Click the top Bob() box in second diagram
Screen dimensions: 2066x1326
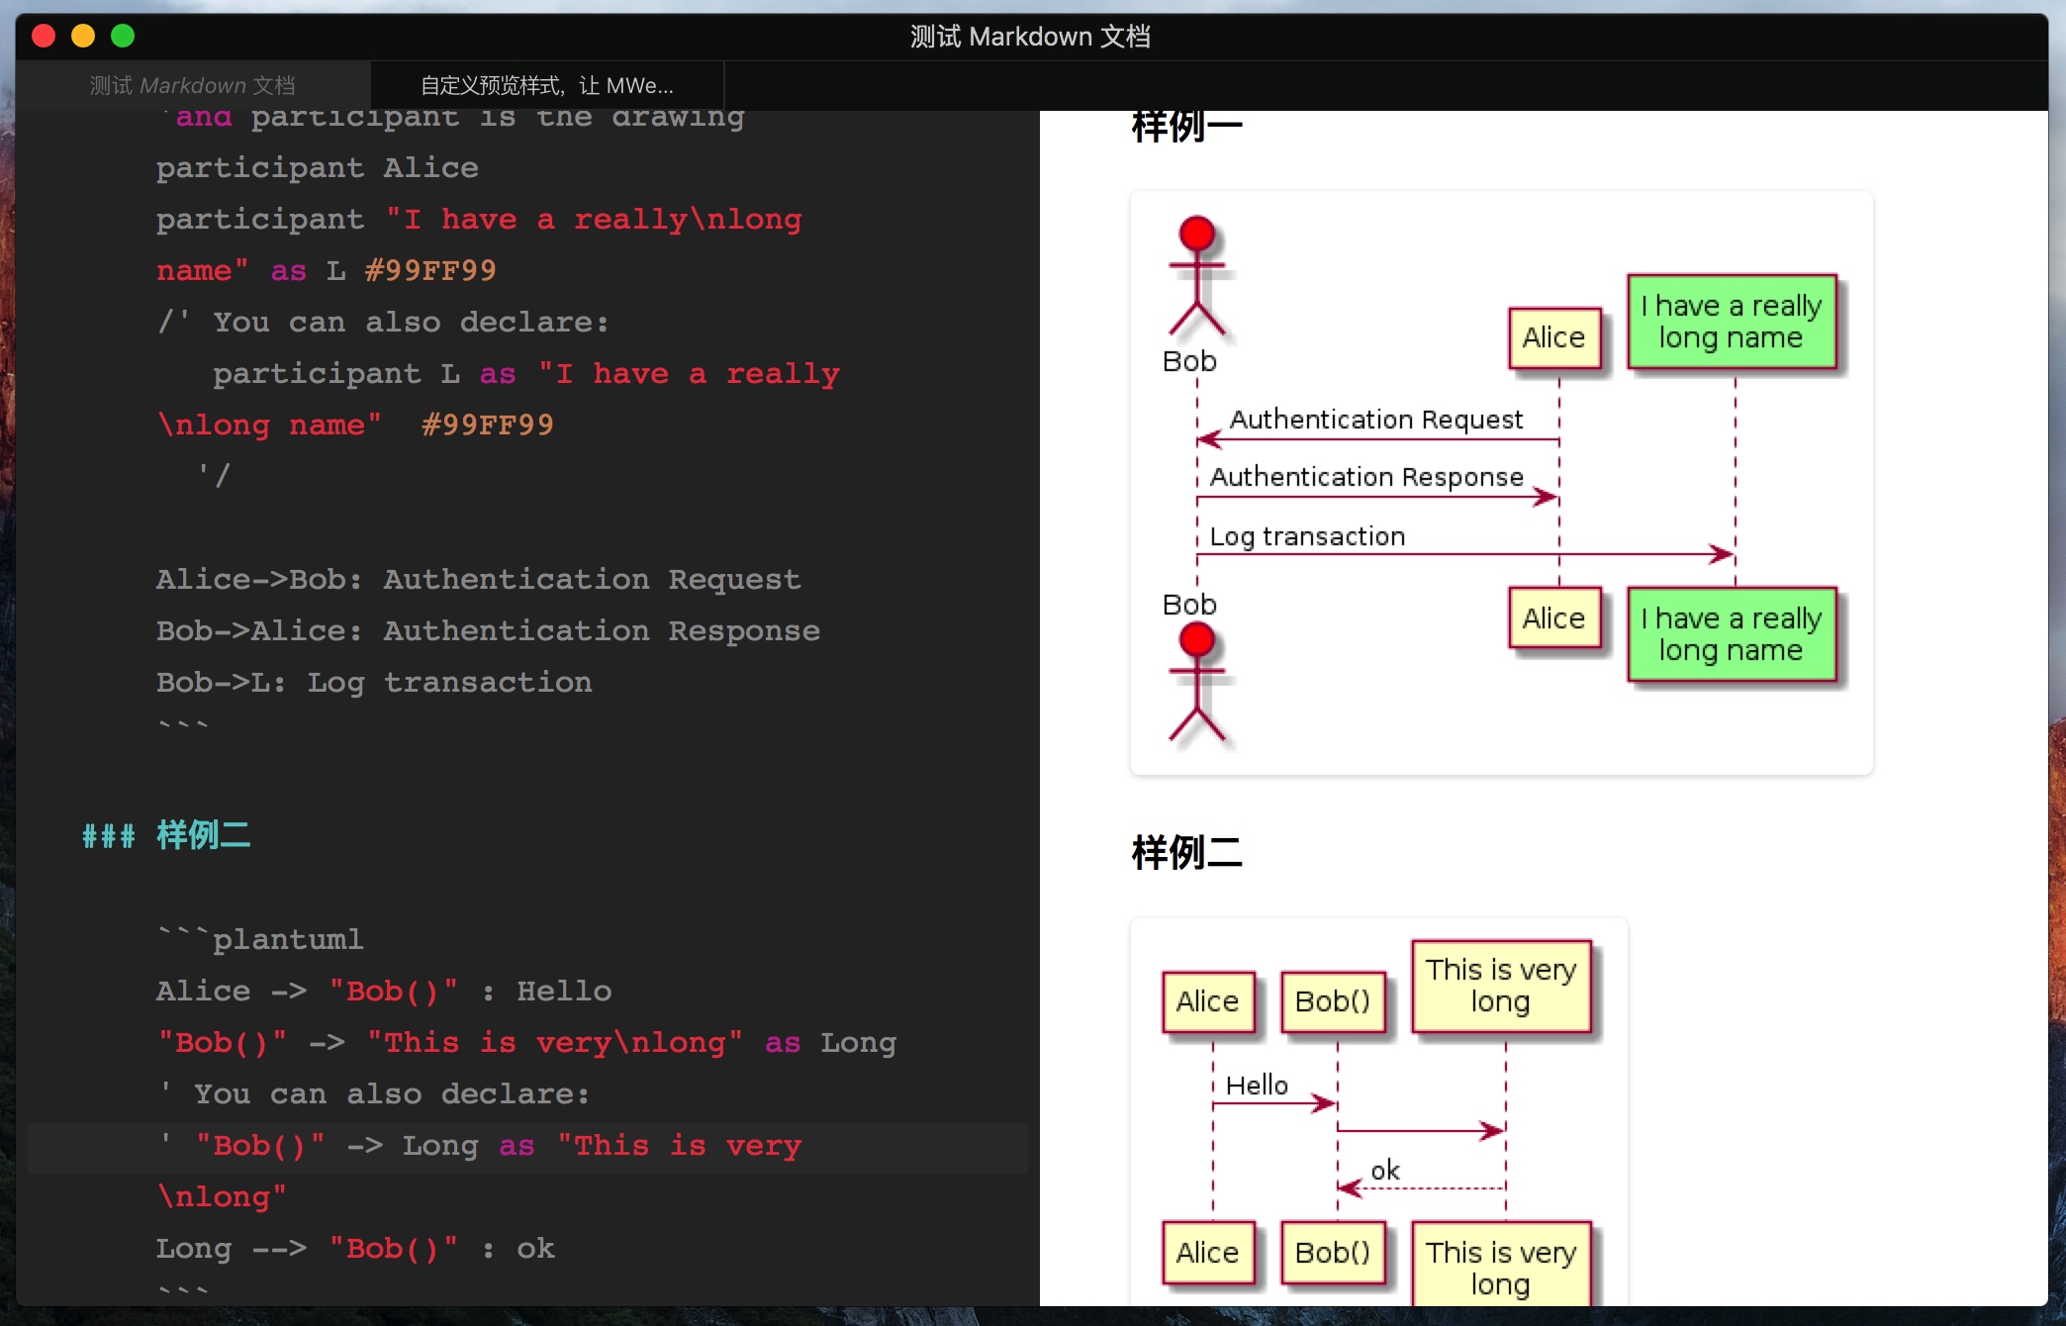(x=1332, y=1001)
